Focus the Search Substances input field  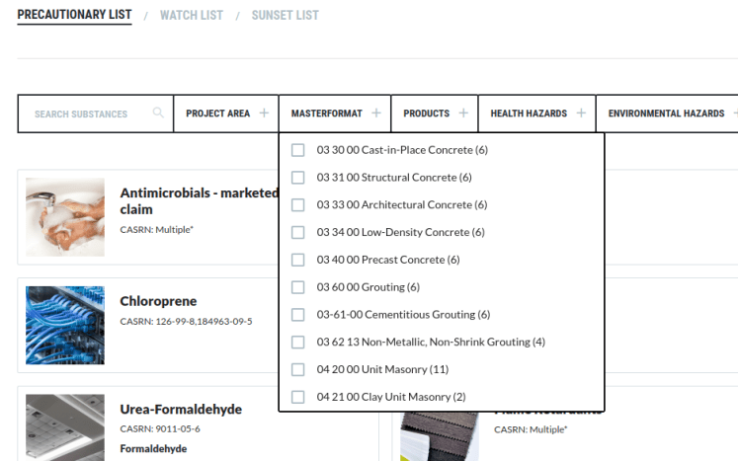click(84, 115)
